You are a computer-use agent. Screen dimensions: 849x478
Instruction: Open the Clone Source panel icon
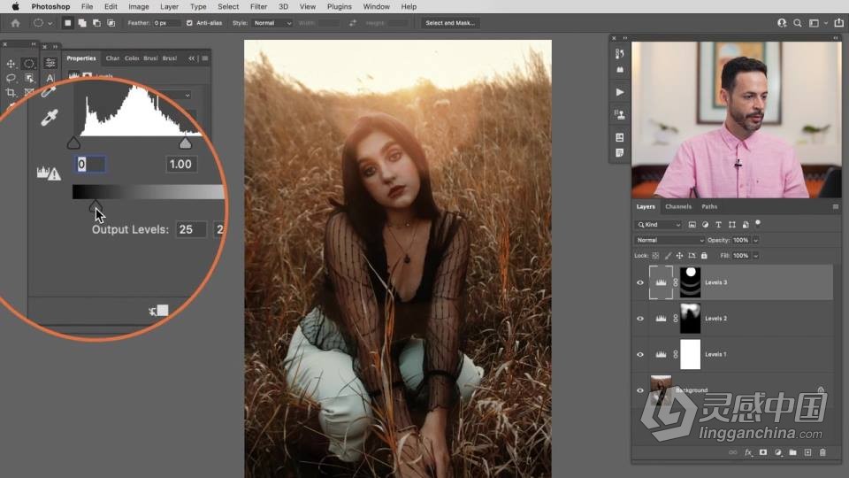tap(620, 114)
